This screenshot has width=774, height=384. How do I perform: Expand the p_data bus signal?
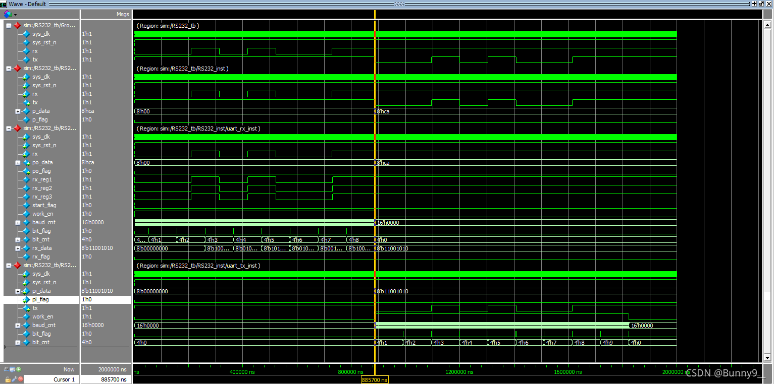click(x=18, y=111)
